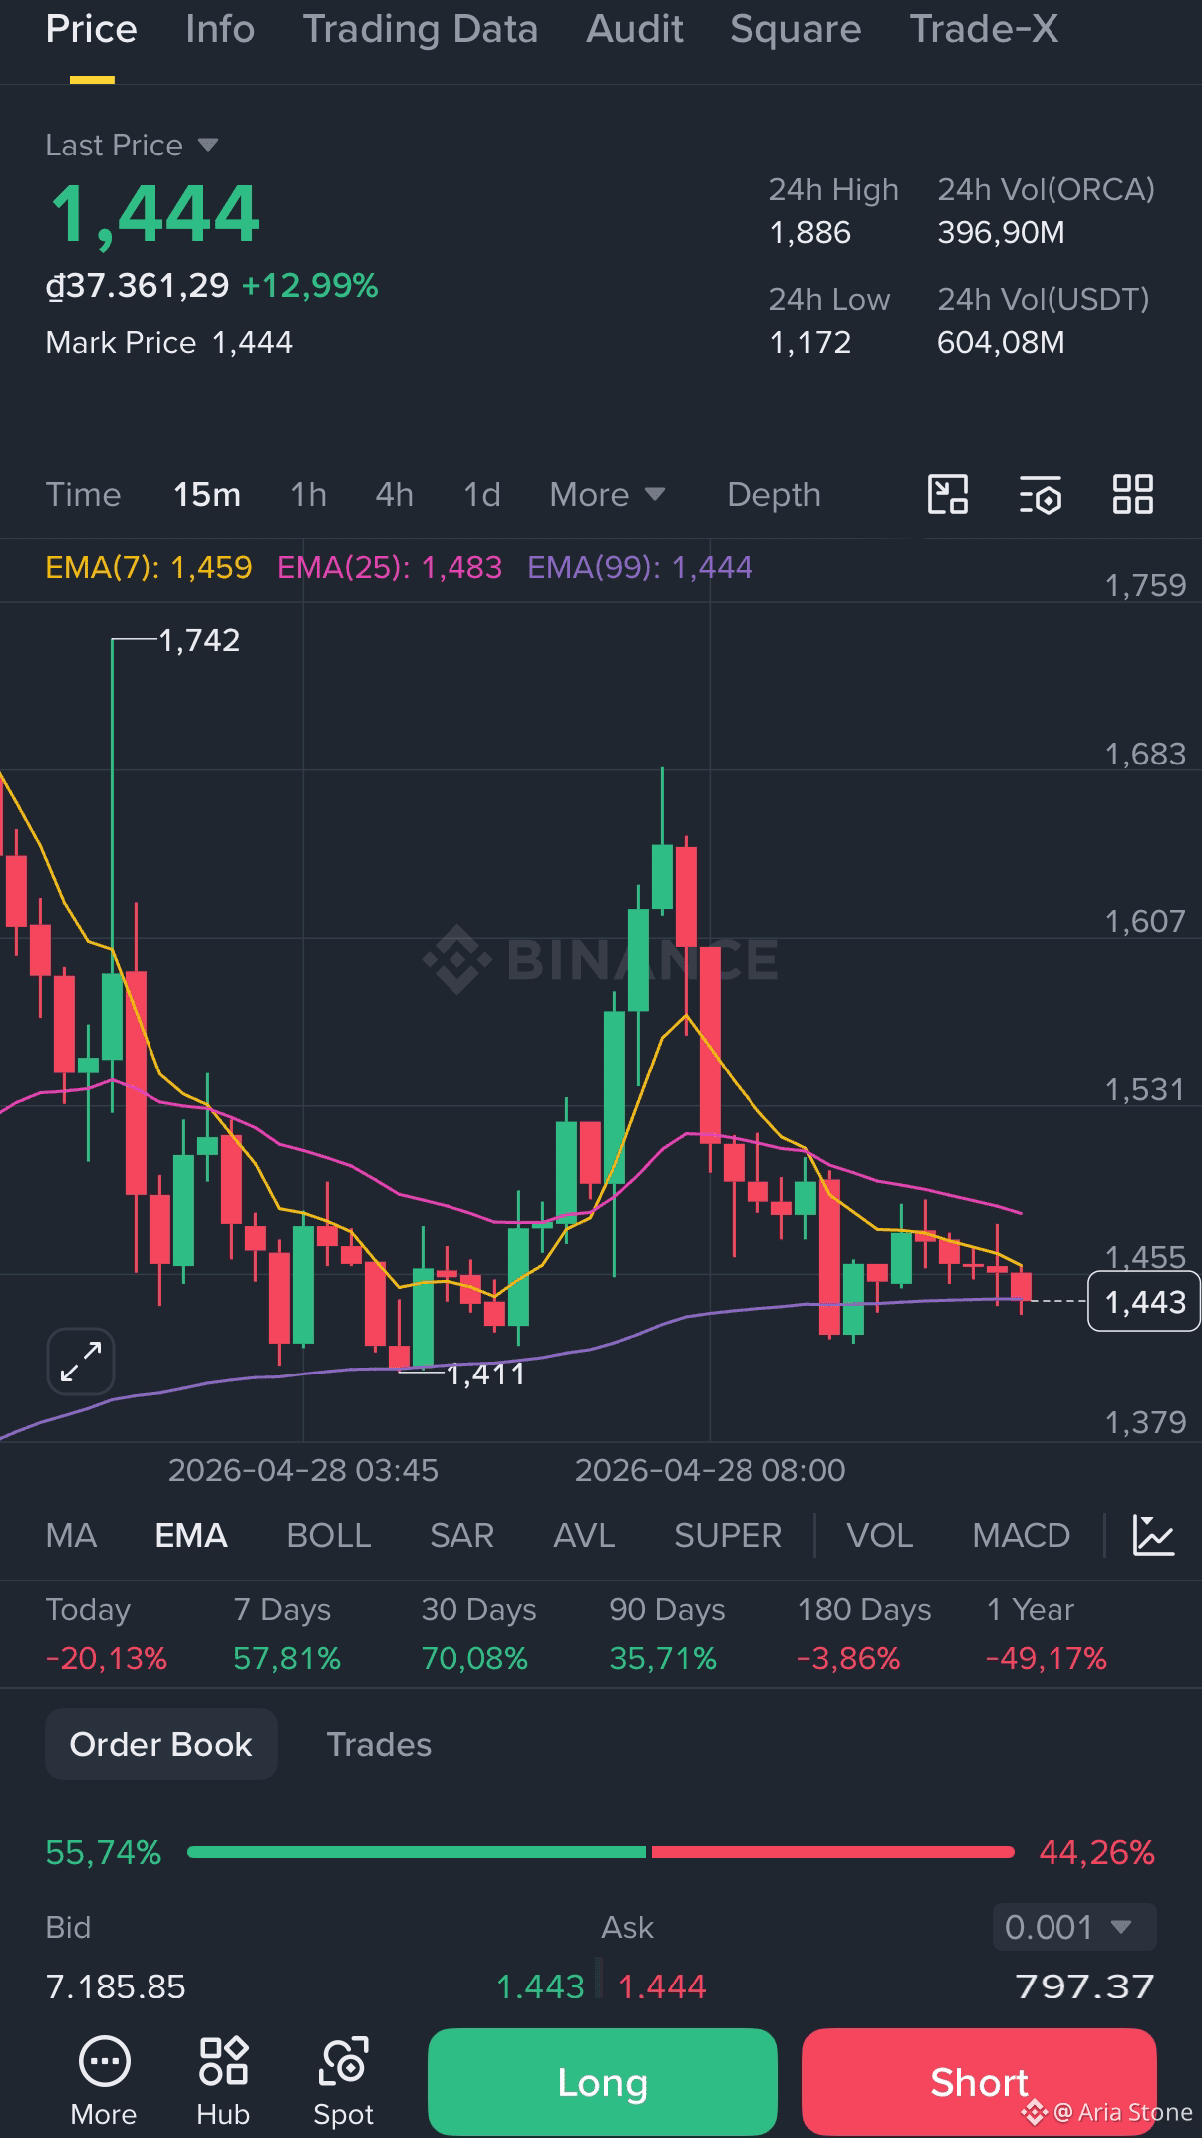
Task: Switch chart to 1d interval
Action: 482,495
